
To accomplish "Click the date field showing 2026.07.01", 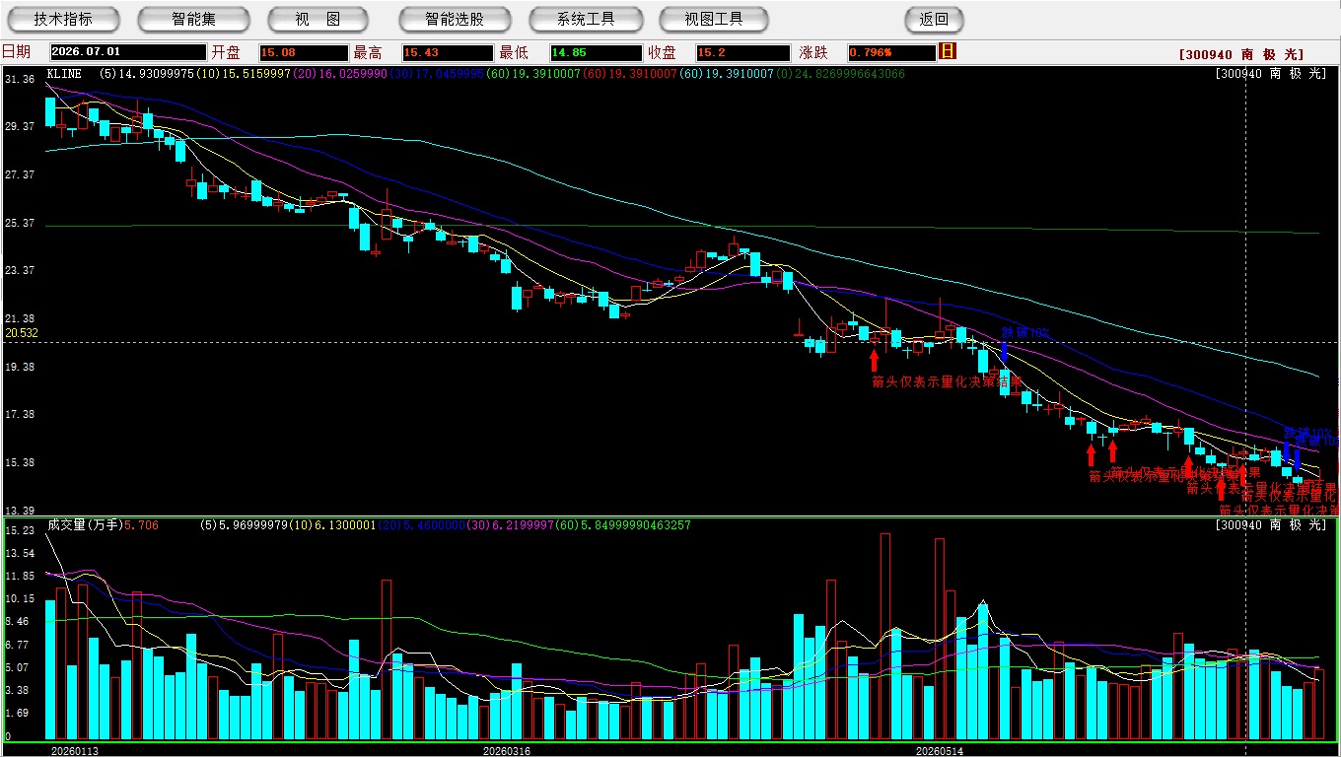I will pyautogui.click(x=127, y=52).
